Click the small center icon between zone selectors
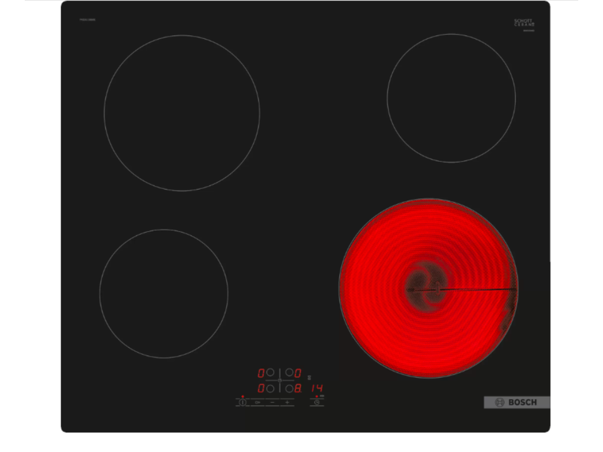This screenshot has height=452, width=603. (280, 381)
